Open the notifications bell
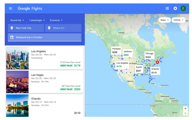The height and width of the screenshot is (120, 192). [x=175, y=8]
